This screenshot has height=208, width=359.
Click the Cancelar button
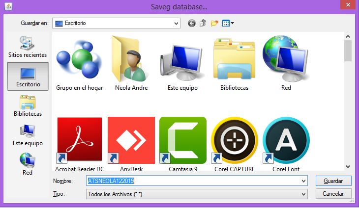point(333,194)
